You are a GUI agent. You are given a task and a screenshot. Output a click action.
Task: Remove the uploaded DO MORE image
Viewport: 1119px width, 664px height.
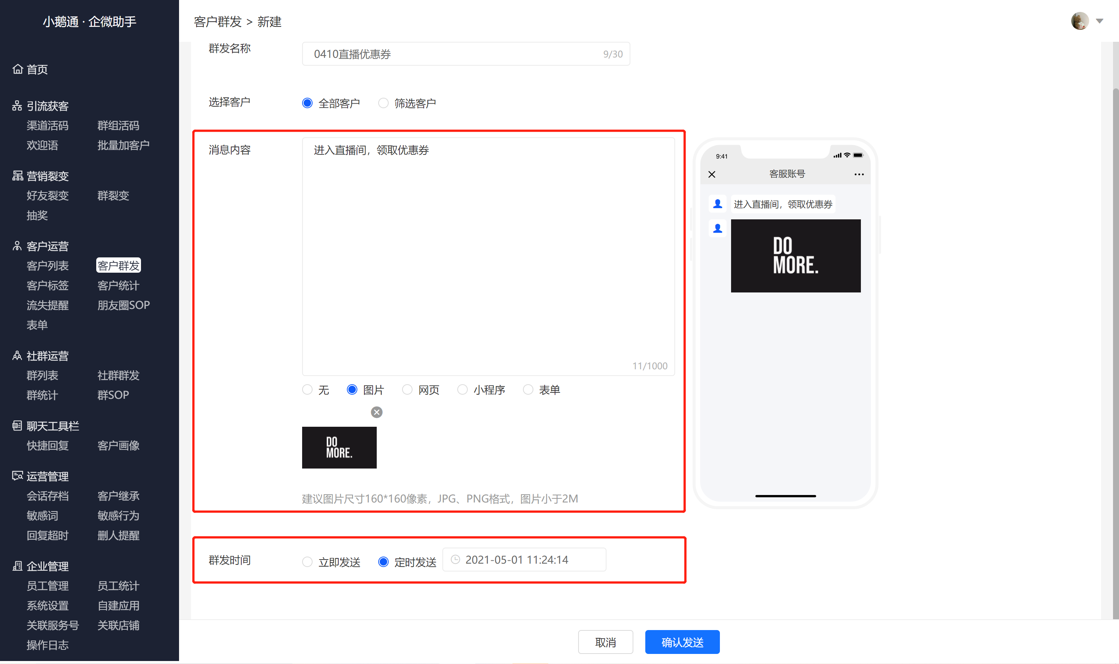(x=377, y=412)
